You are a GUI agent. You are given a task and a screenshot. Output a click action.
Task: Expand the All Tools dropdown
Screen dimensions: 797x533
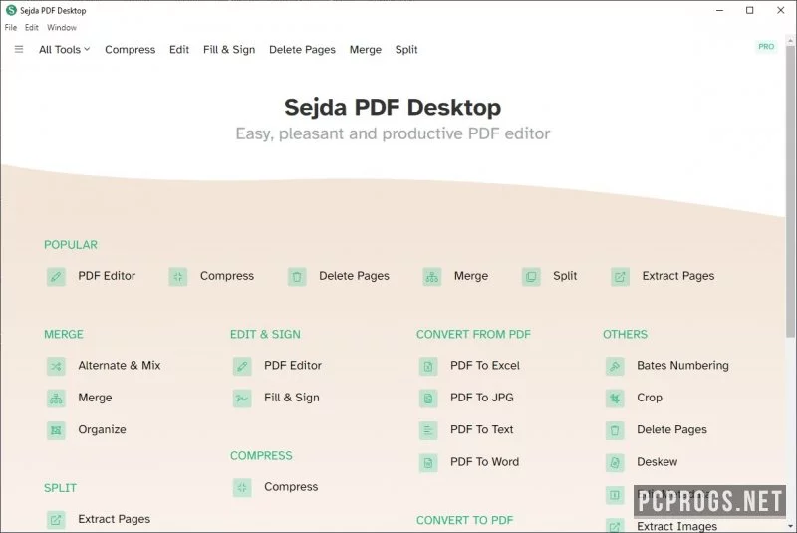coord(64,49)
